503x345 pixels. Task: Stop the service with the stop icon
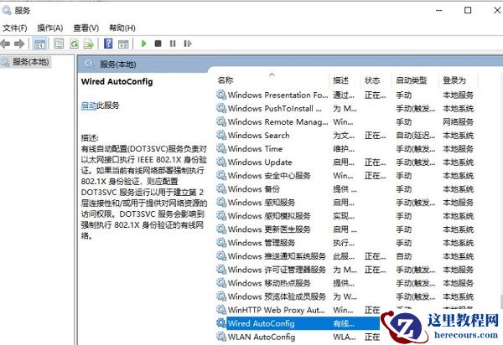[158, 44]
